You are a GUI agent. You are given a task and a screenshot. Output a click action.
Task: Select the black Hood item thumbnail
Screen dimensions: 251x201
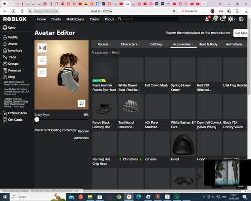[183, 143]
